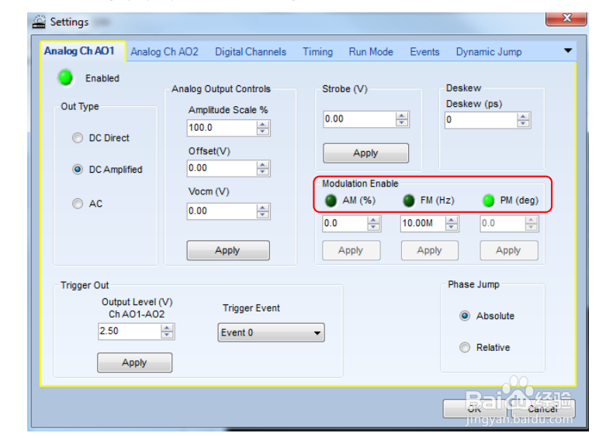Decrease Amplitude Scale with down arrow
This screenshot has height=440, width=606.
263,132
